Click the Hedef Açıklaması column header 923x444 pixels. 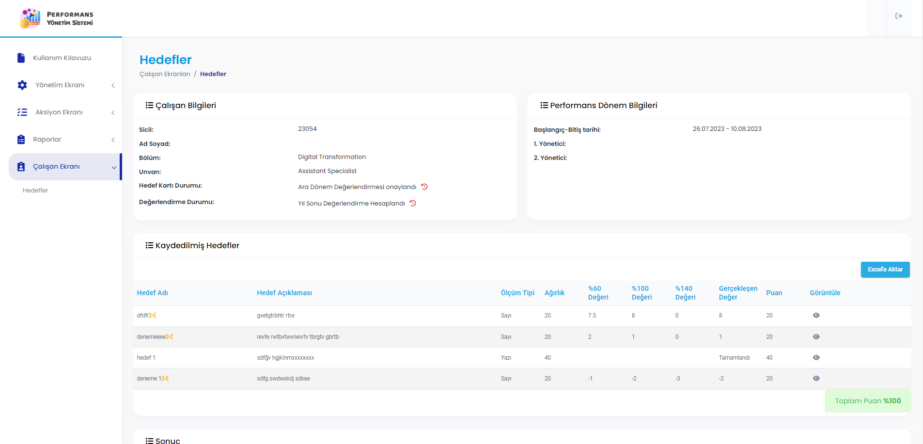(284, 293)
